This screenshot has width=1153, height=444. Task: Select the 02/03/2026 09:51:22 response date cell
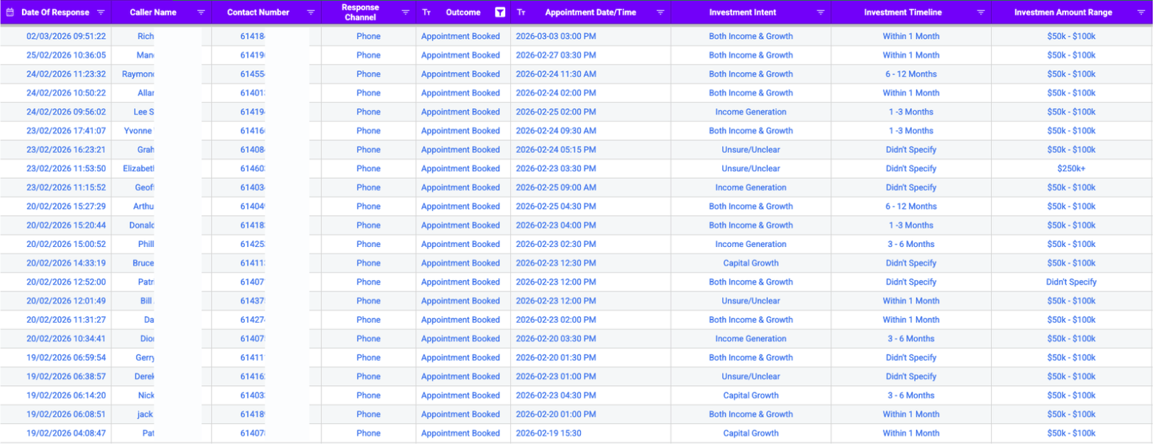(x=56, y=36)
